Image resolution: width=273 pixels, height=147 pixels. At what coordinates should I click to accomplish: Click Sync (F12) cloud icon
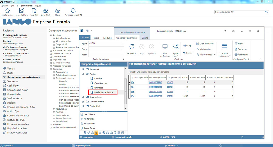pos(45,11)
